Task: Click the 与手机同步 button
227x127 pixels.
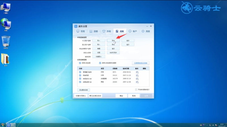Action: pos(113,53)
